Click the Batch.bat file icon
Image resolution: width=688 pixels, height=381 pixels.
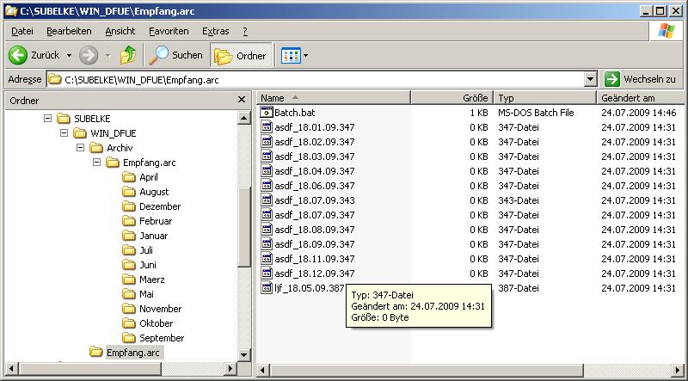tap(267, 113)
